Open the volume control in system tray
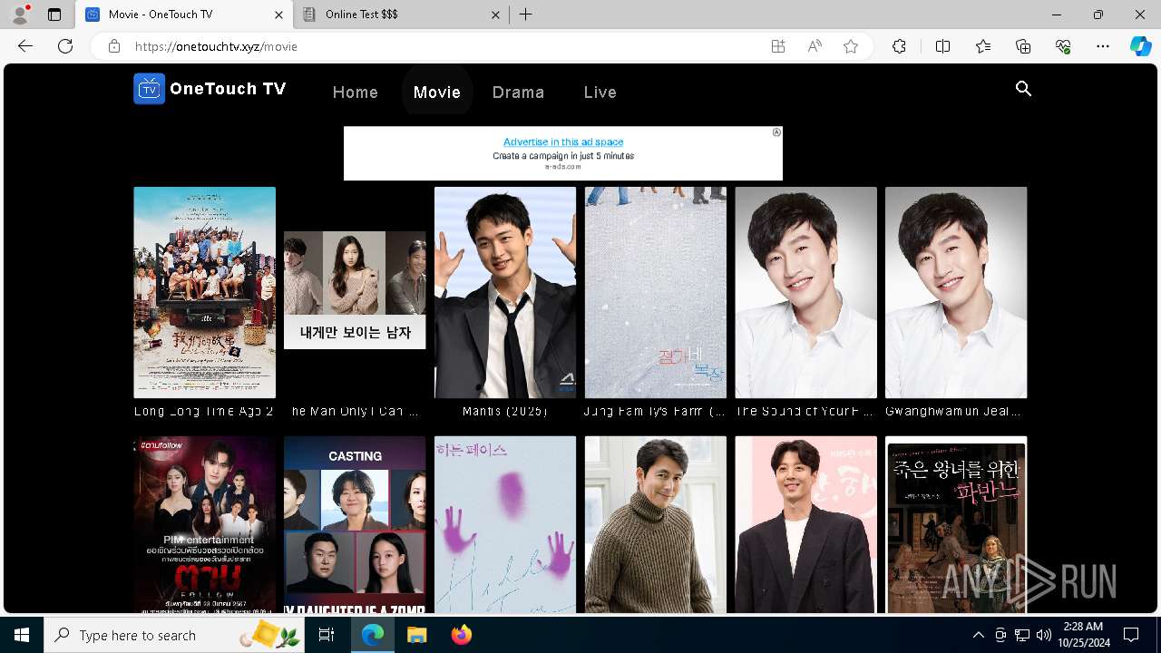Screen dimensions: 1161x653 [1043, 635]
